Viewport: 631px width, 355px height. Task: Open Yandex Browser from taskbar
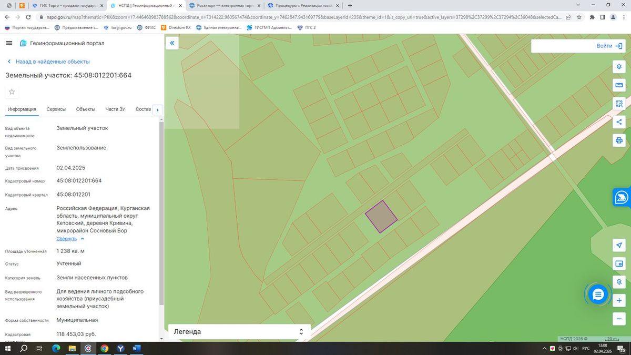click(120, 348)
